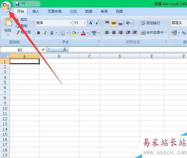Insert a function with fx
The width and height of the screenshot is (187, 158).
tap(65, 49)
